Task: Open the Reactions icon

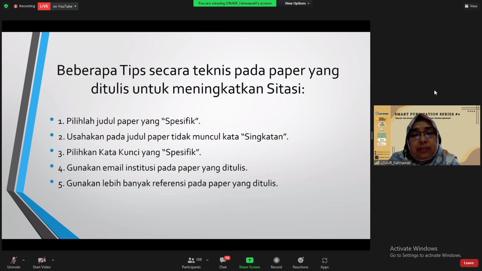Action: point(300,260)
